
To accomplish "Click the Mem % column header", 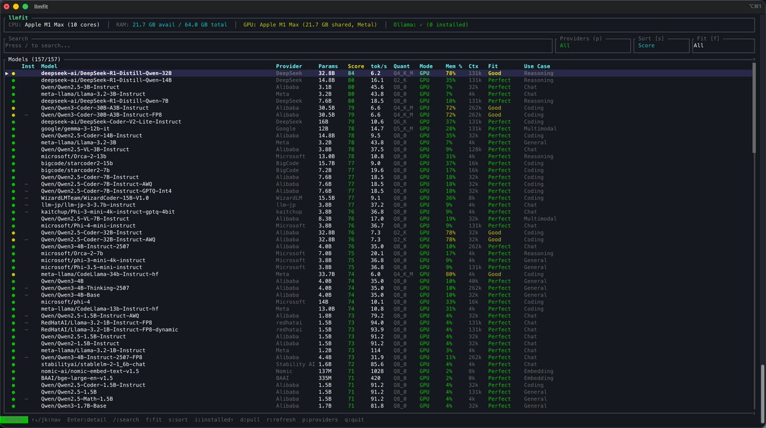I will click(x=454, y=66).
